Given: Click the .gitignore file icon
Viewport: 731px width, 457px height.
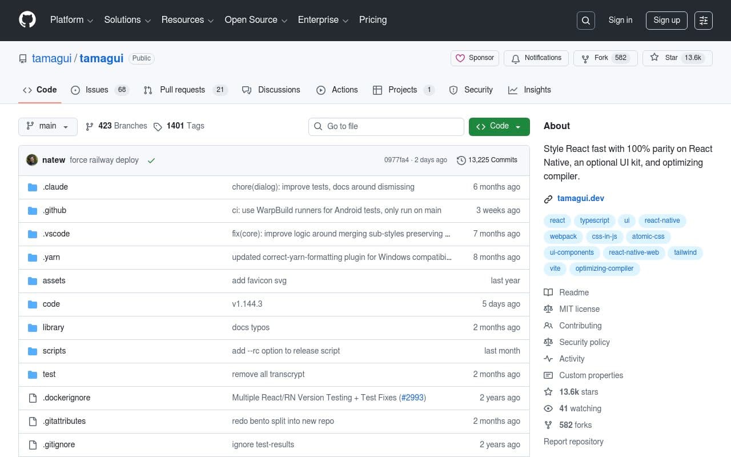Looking at the screenshot, I should (x=33, y=445).
